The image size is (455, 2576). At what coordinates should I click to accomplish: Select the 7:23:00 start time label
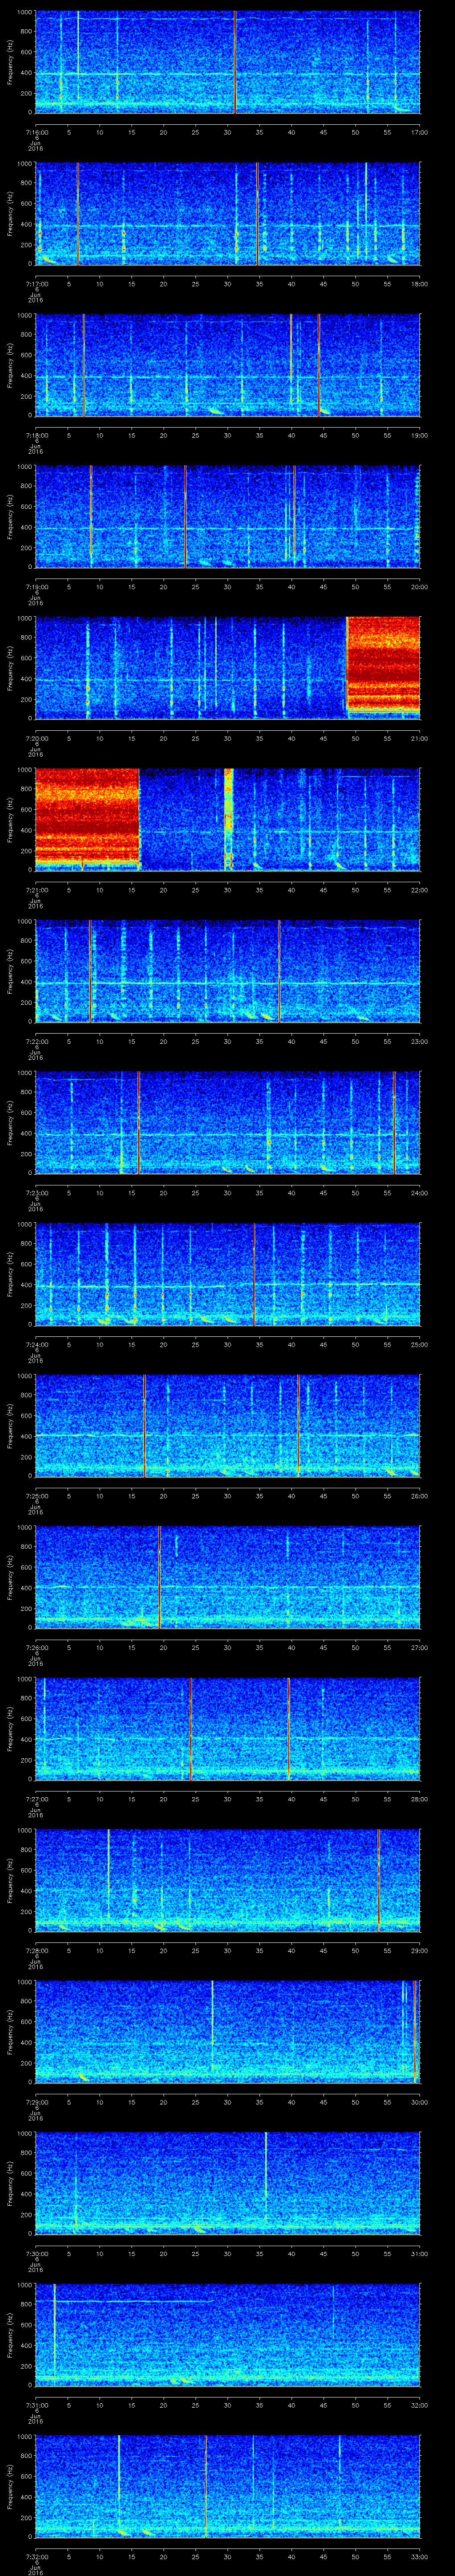(x=36, y=1192)
